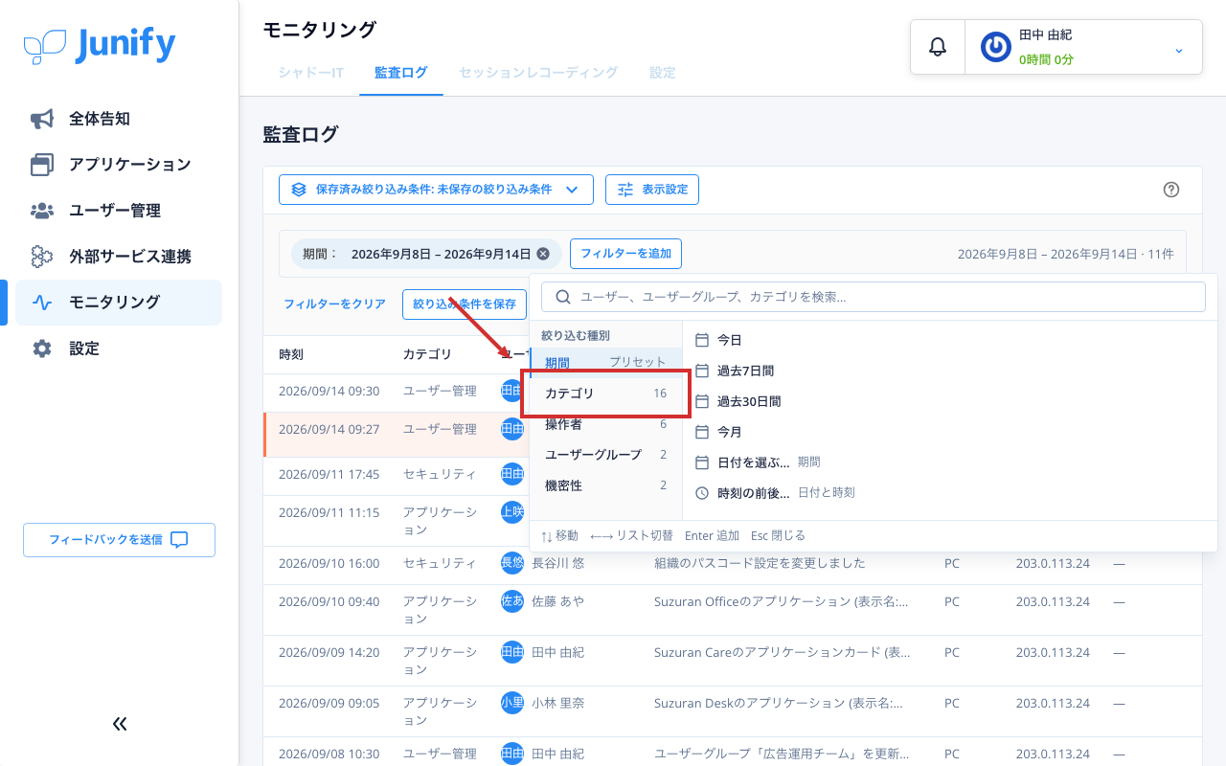Image resolution: width=1226 pixels, height=766 pixels.
Task: Select モニタリング in sidebar
Action: [119, 303]
